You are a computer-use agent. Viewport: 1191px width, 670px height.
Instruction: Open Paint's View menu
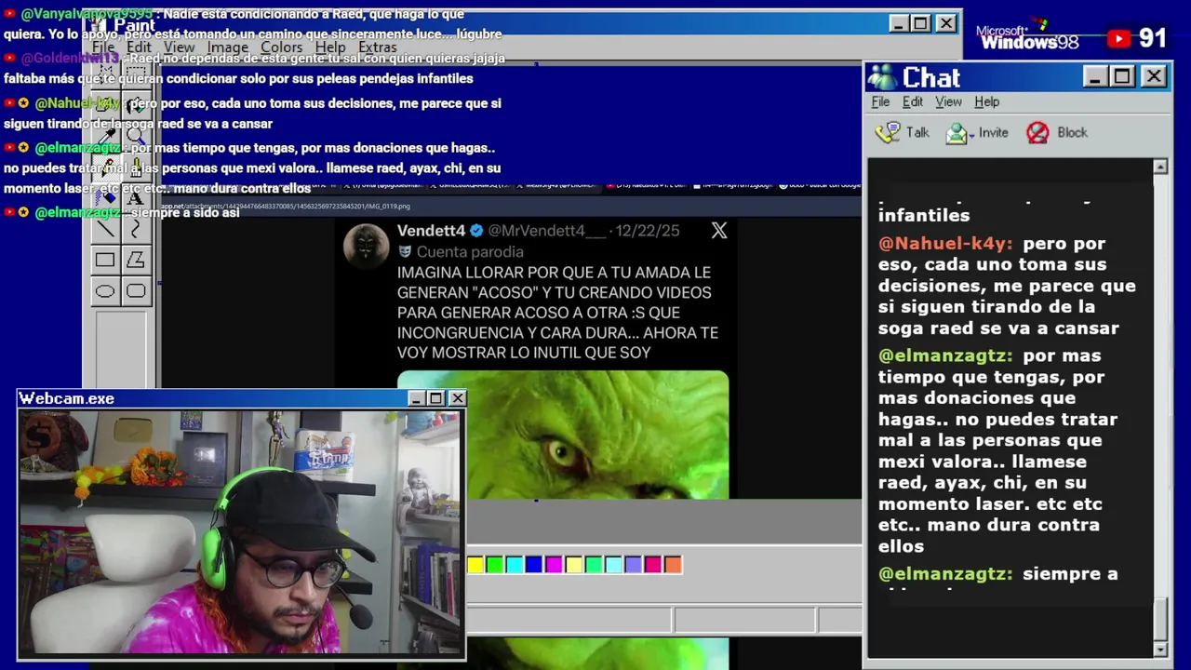point(180,47)
